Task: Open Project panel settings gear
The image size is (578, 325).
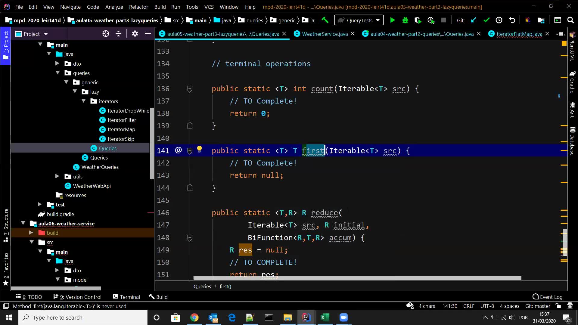Action: coord(135,34)
